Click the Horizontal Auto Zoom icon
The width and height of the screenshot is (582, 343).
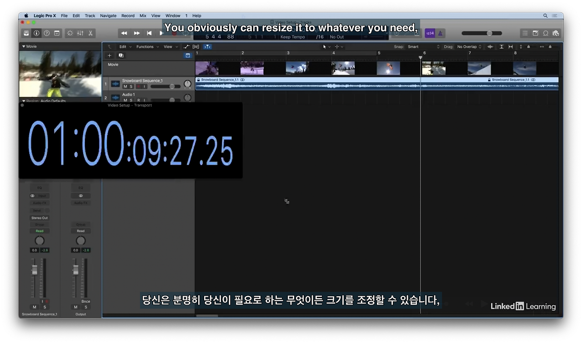coord(511,47)
